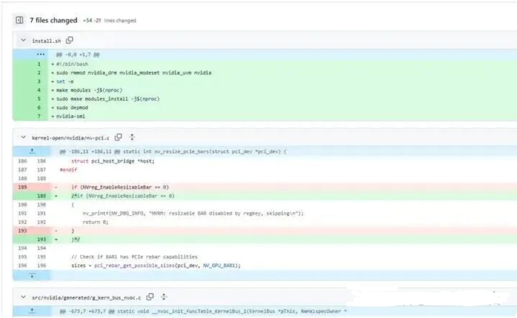The height and width of the screenshot is (318, 517).
Task: Expand lines above g_kern_bus_nvoc.c hunk 673
Action: [x=32, y=311]
